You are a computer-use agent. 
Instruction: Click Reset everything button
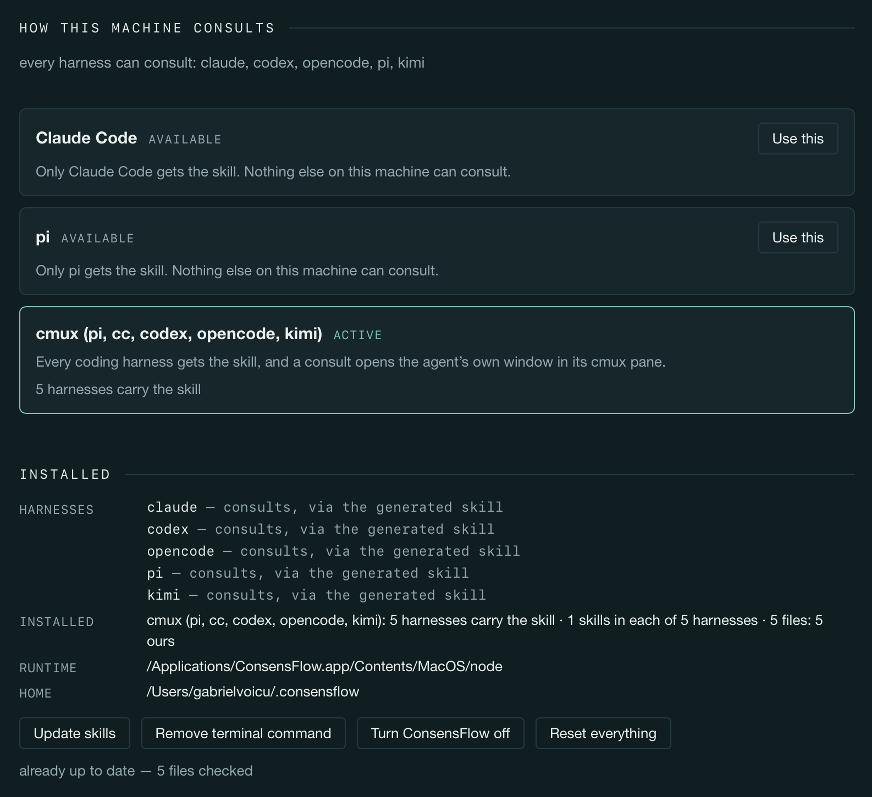click(603, 733)
